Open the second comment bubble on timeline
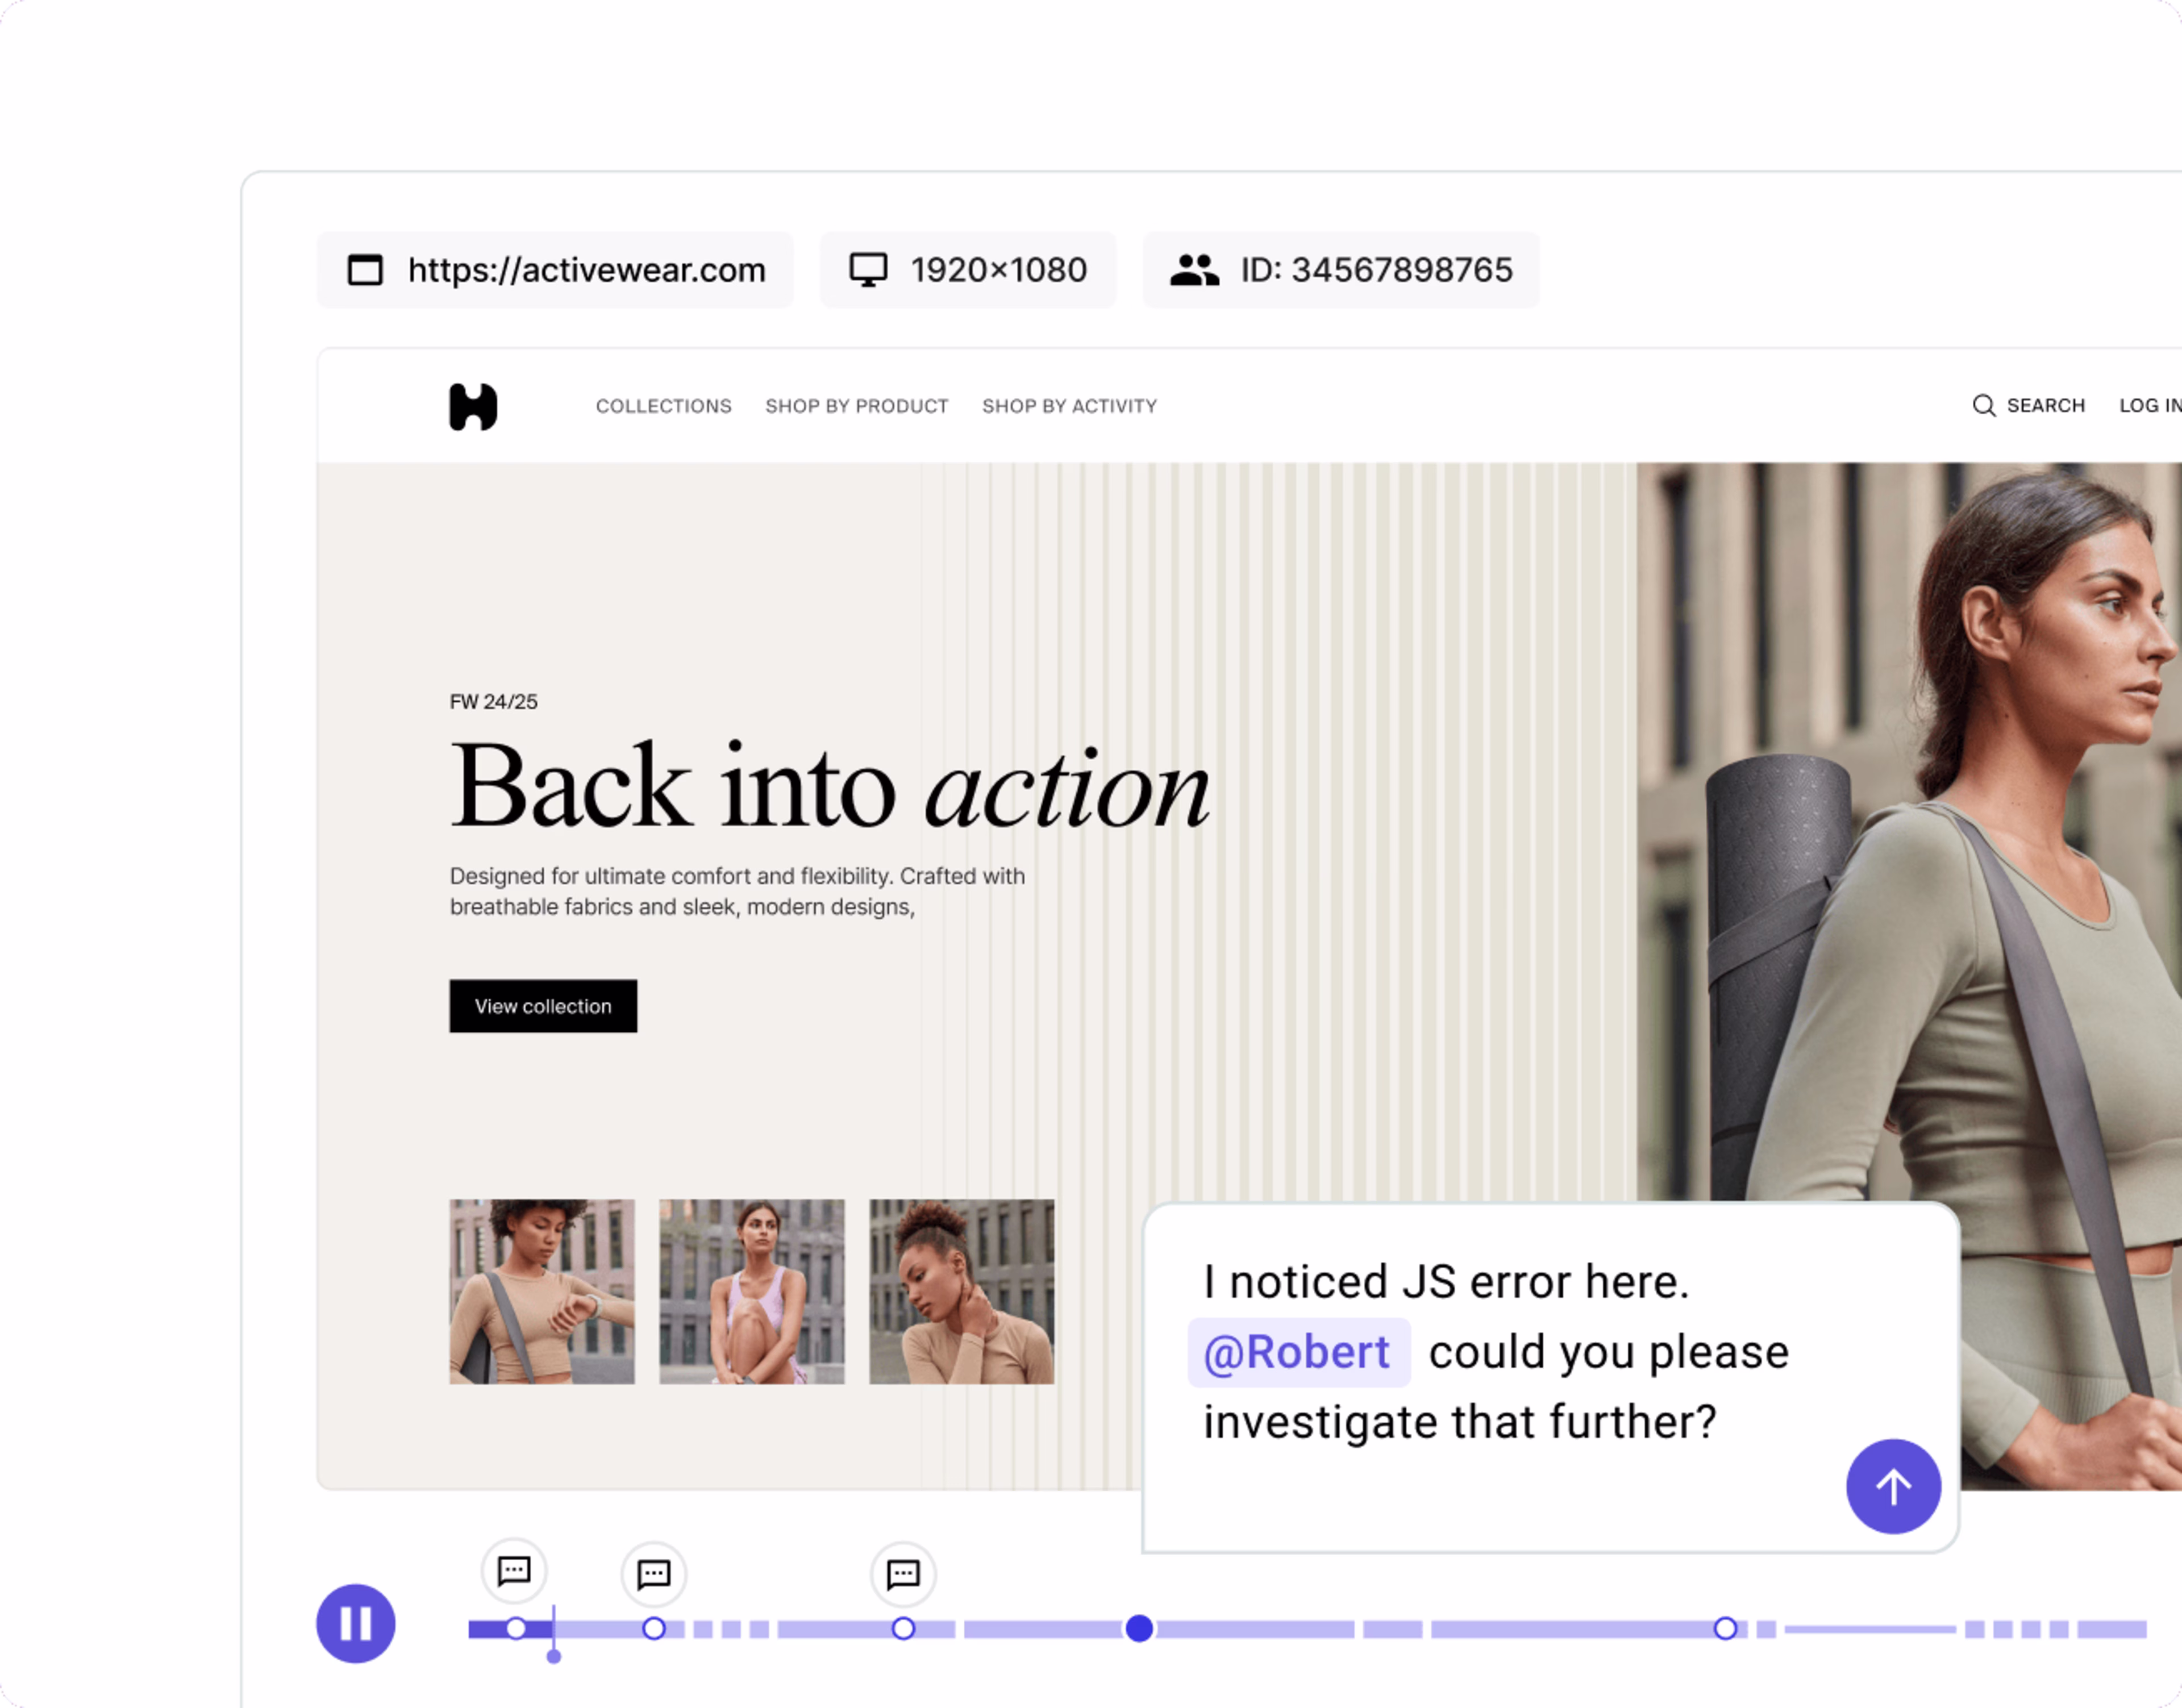 [653, 1575]
